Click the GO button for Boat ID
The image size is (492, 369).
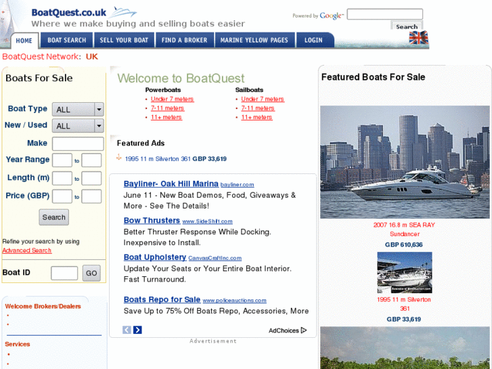click(91, 273)
